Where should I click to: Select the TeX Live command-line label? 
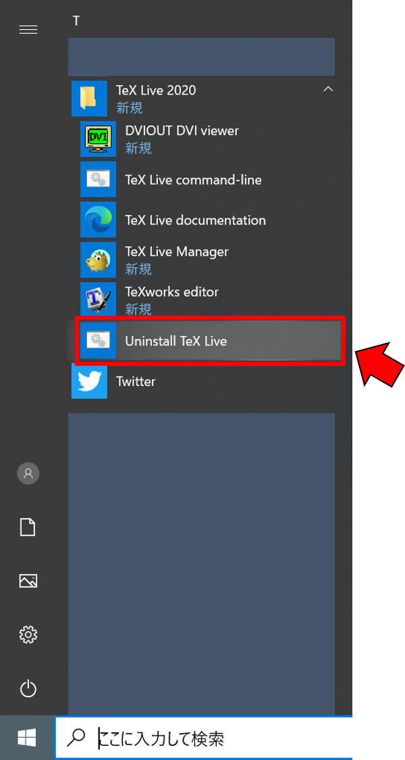point(193,180)
